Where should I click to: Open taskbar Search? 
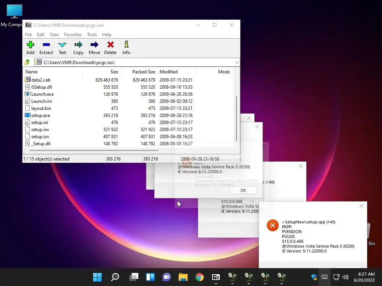point(115,277)
